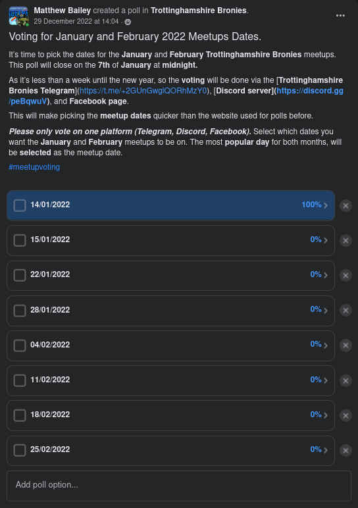Delete the 18/02/2022 option with X icon
358x508 pixels.
point(345,415)
